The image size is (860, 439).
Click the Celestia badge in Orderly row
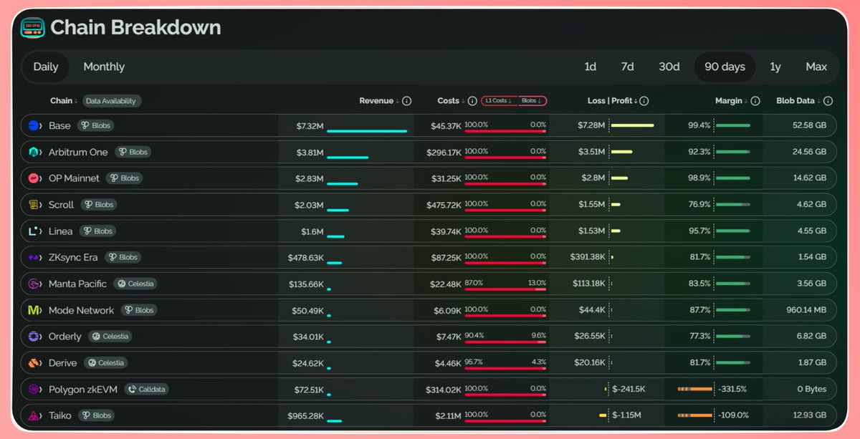coord(110,337)
